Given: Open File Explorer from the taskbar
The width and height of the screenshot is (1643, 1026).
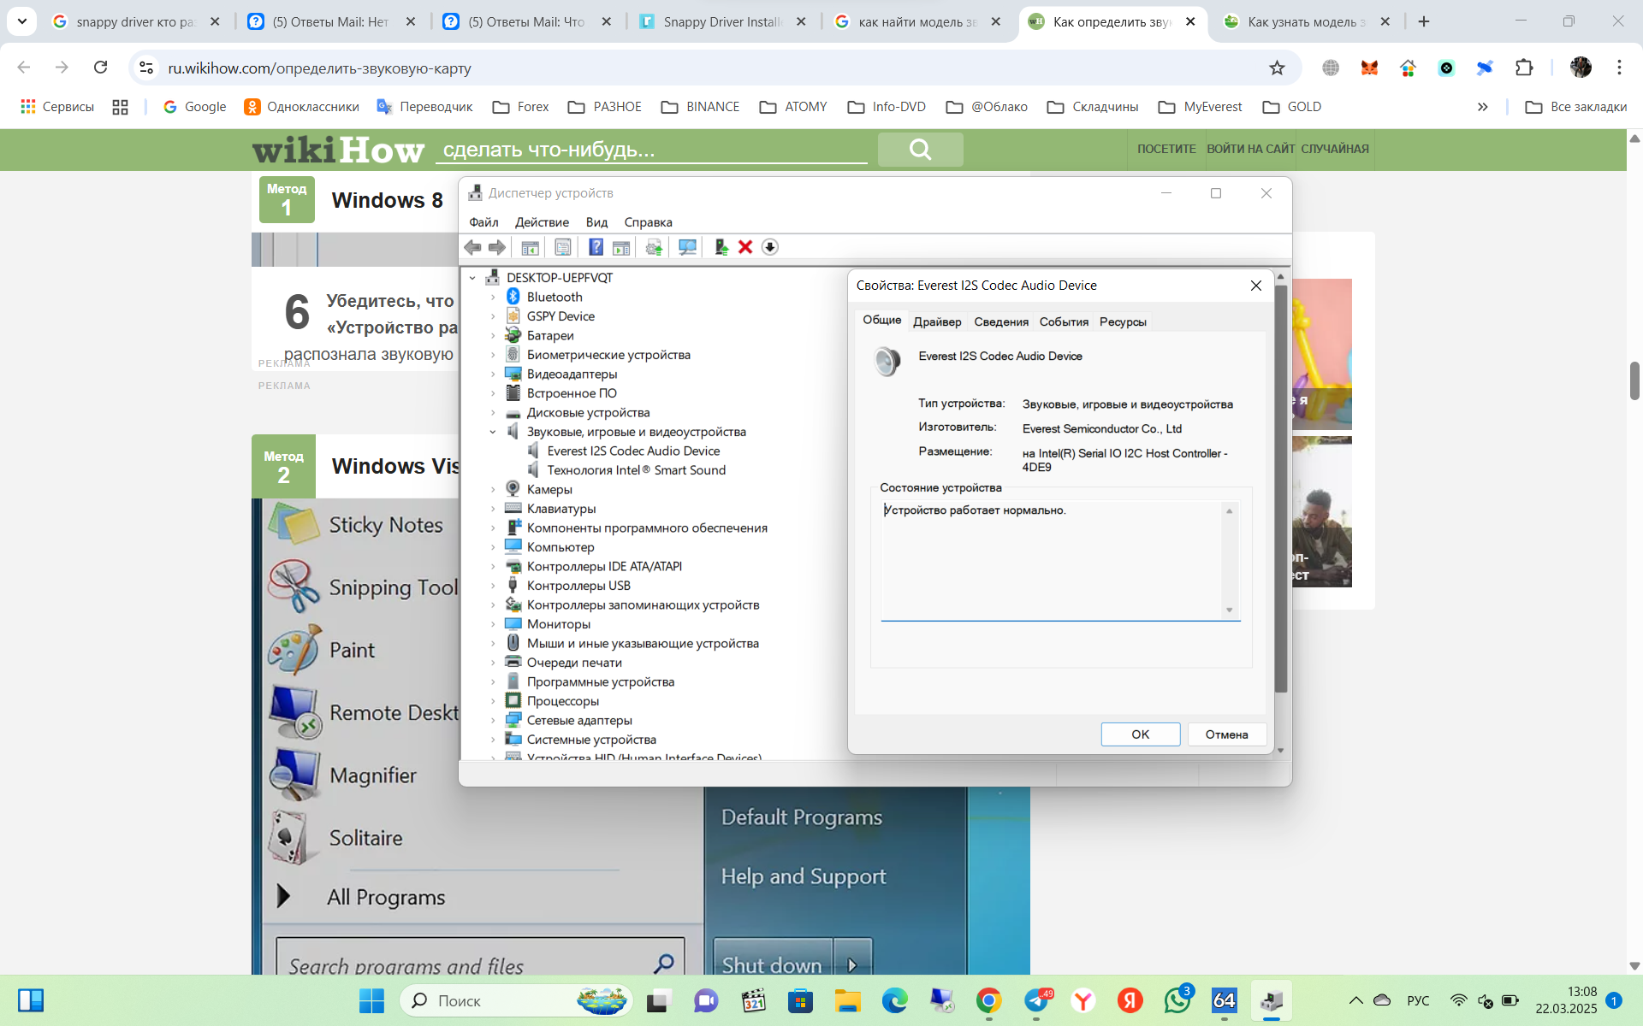Looking at the screenshot, I should (847, 1000).
